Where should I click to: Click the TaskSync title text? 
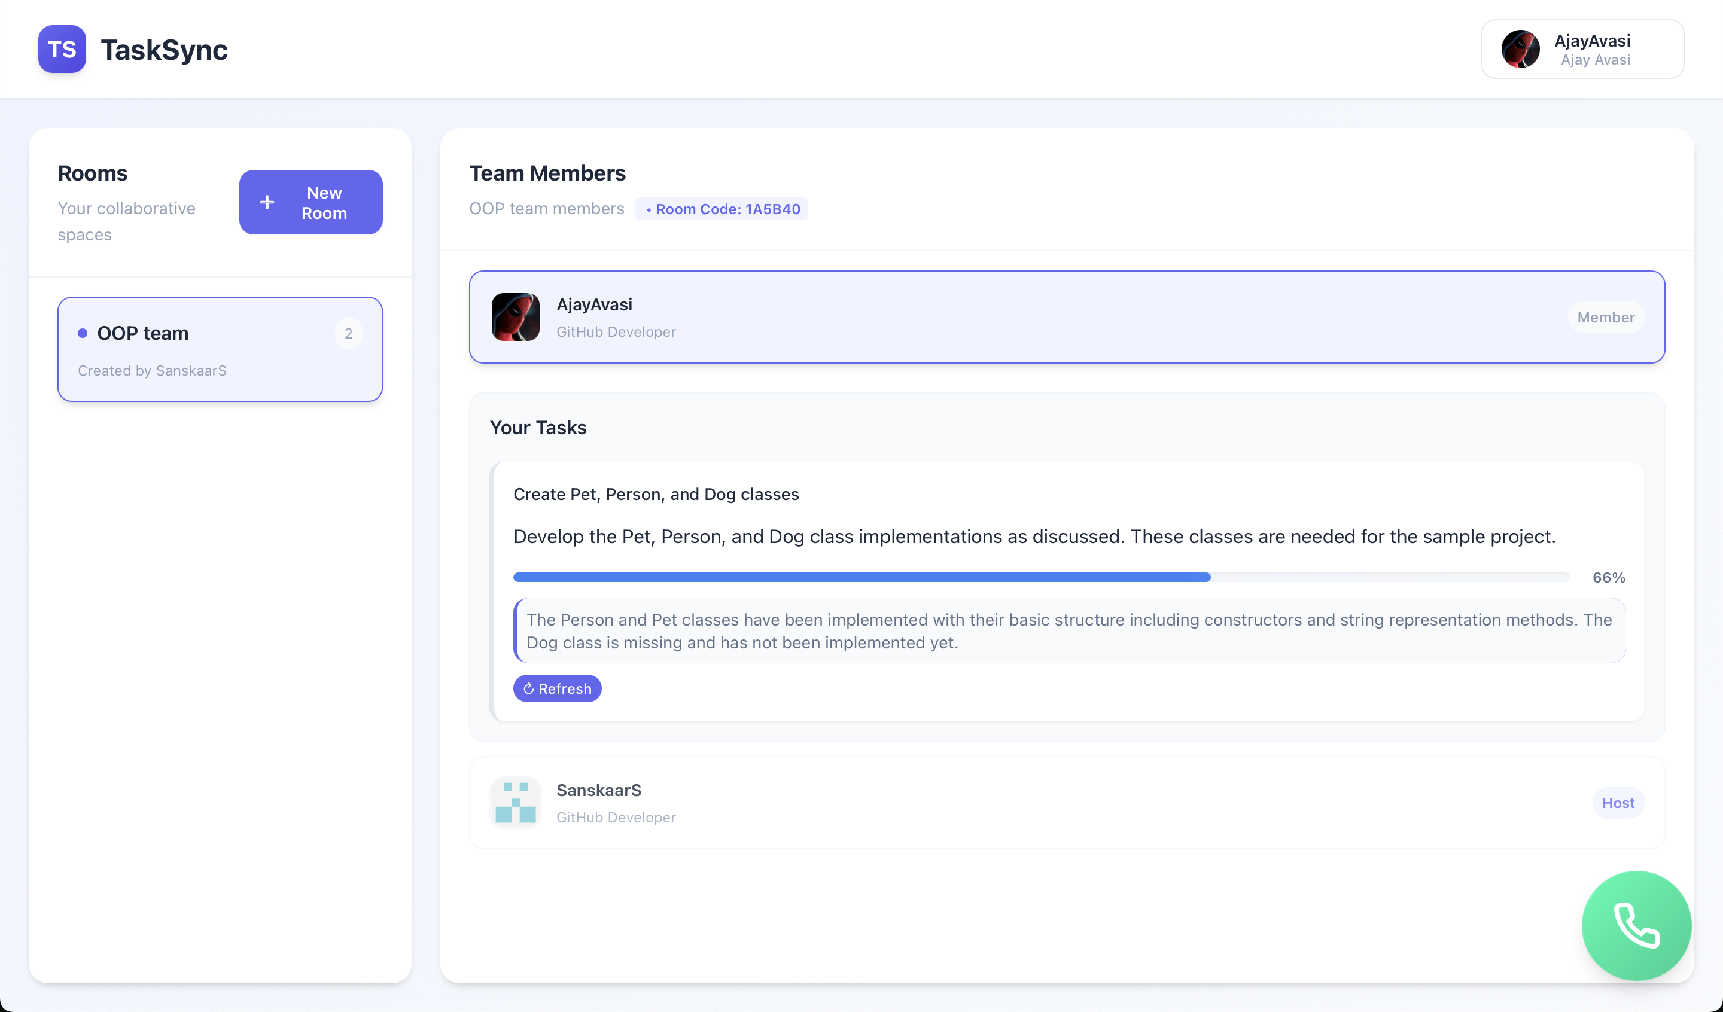[164, 50]
